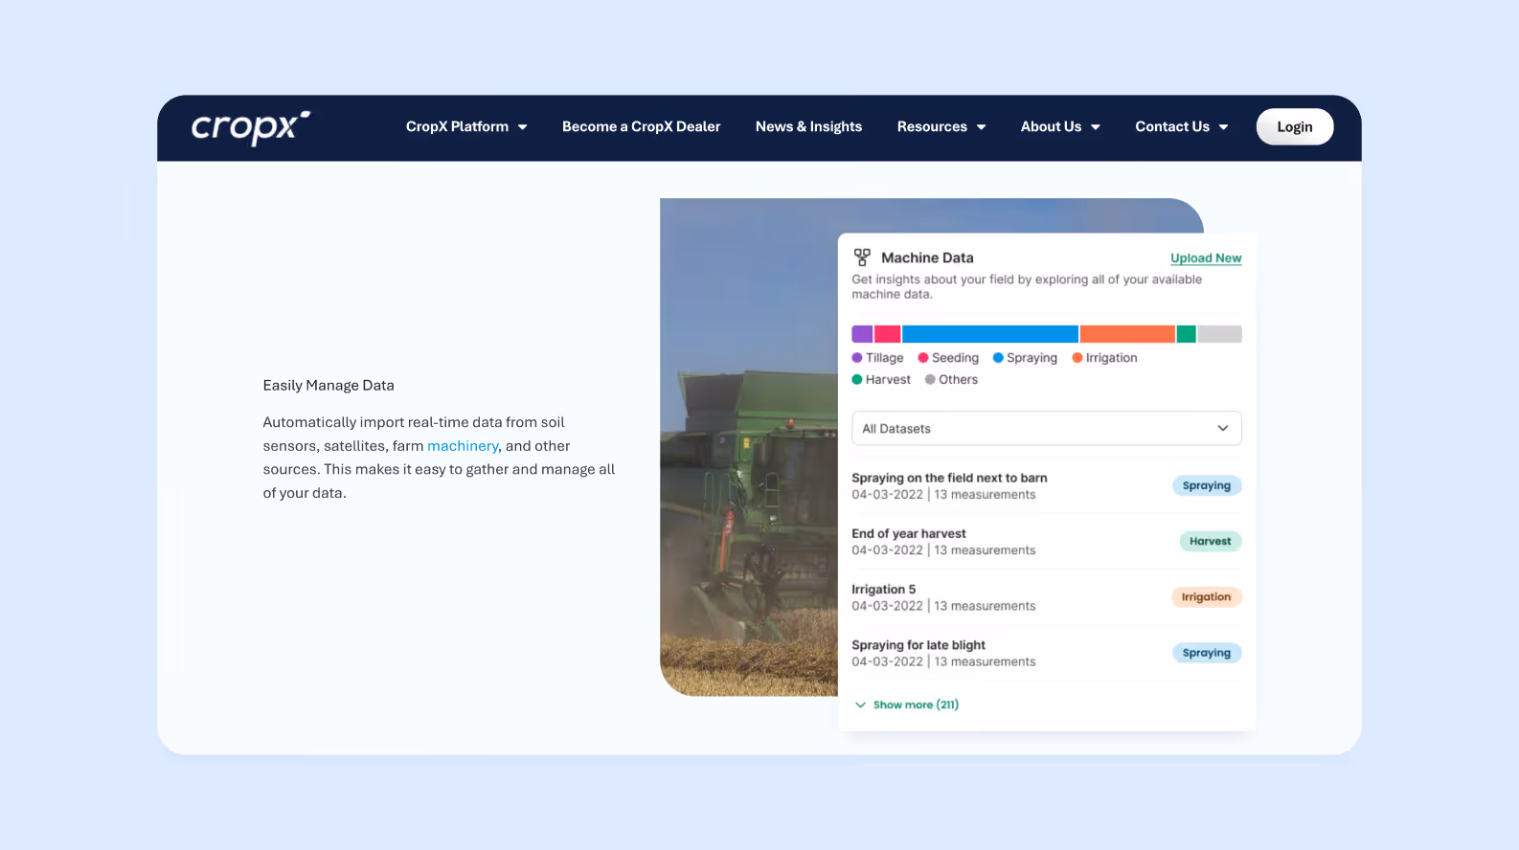Click the blue Spraying legend dot
This screenshot has width=1519, height=850.
click(x=998, y=358)
